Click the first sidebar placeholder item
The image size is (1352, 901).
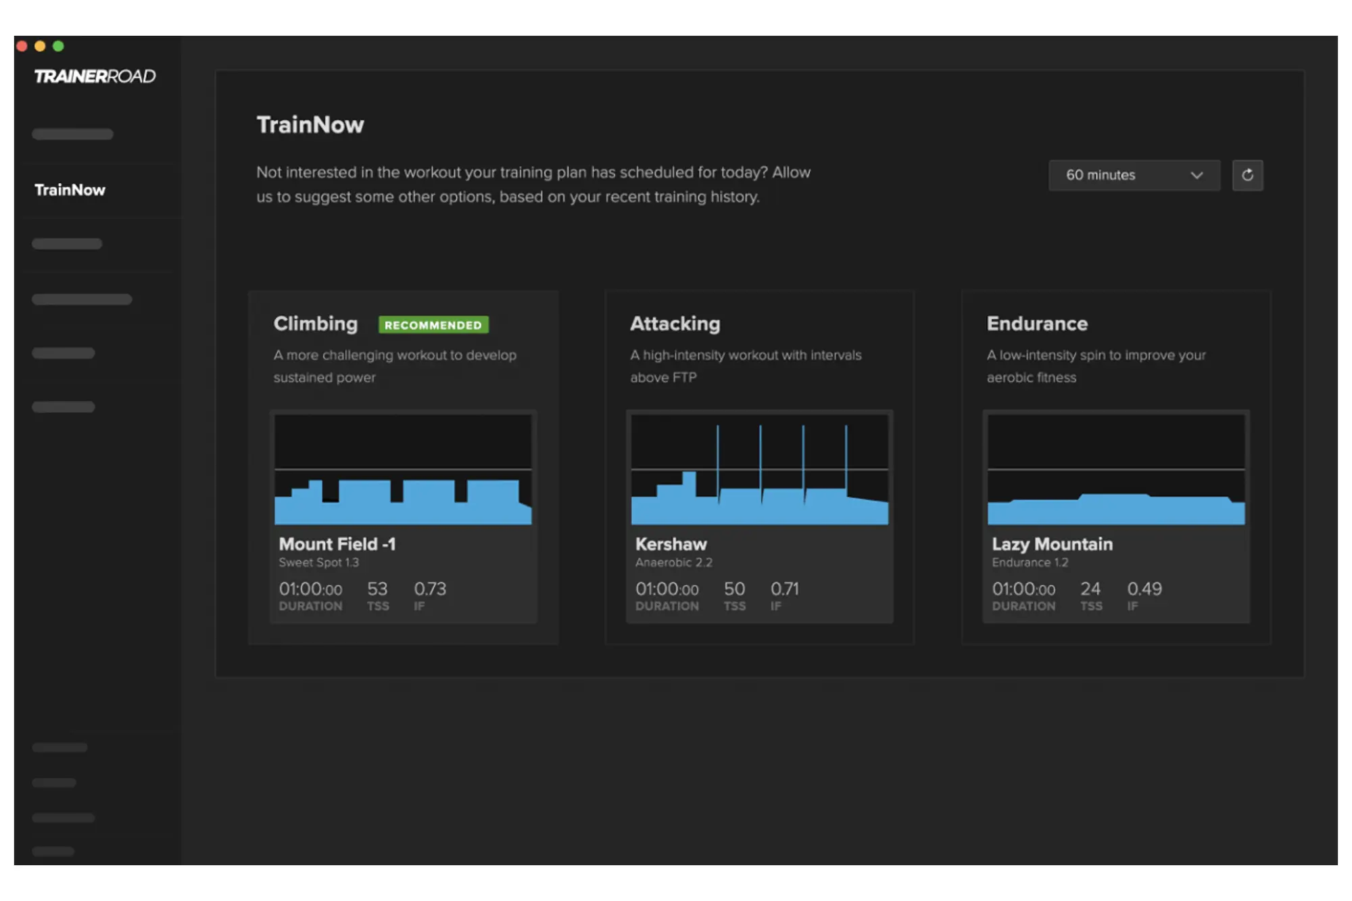[72, 134]
